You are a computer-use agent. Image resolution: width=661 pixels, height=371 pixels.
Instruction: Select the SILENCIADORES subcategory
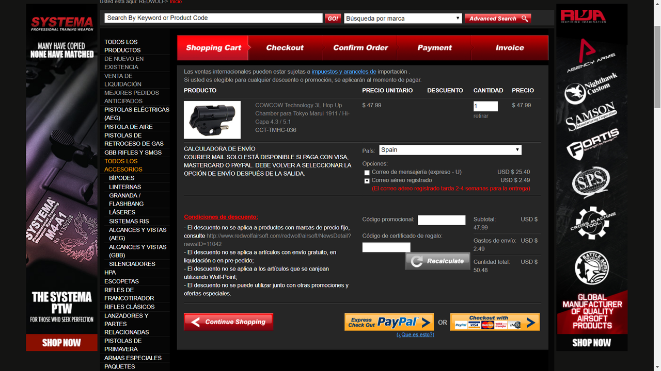pyautogui.click(x=132, y=264)
